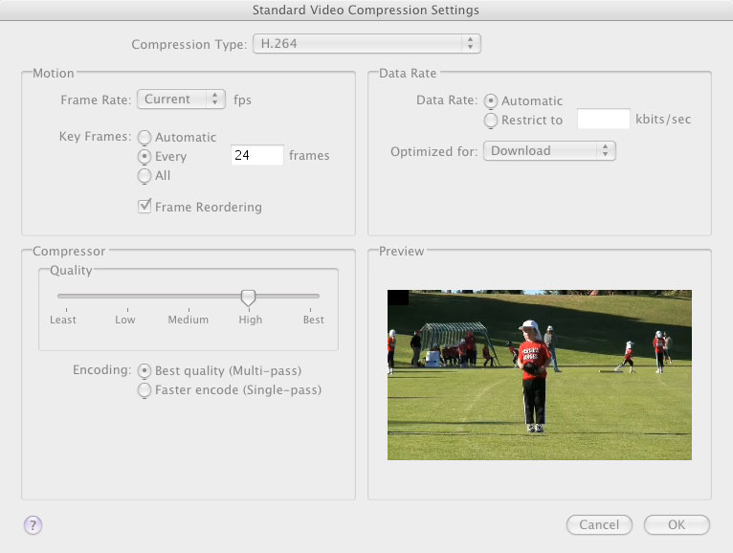Image resolution: width=733 pixels, height=553 pixels.
Task: Confirm settings with the OK button
Action: point(677,524)
